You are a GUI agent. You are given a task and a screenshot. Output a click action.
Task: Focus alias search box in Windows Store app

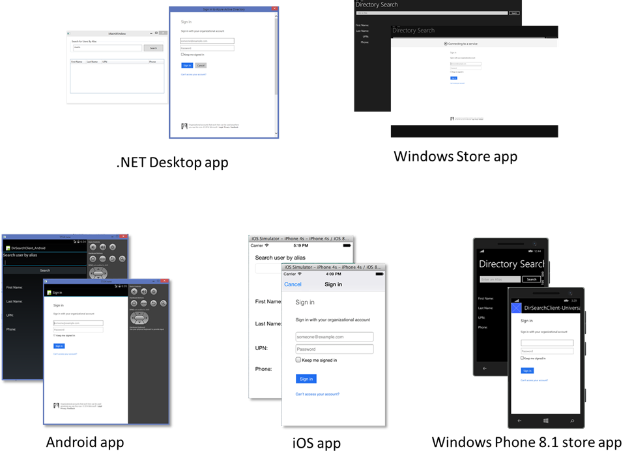[432, 13]
